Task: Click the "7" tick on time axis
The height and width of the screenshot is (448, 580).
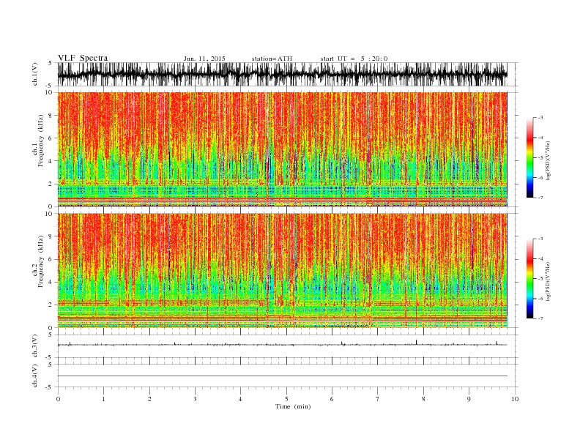Action: (377, 399)
